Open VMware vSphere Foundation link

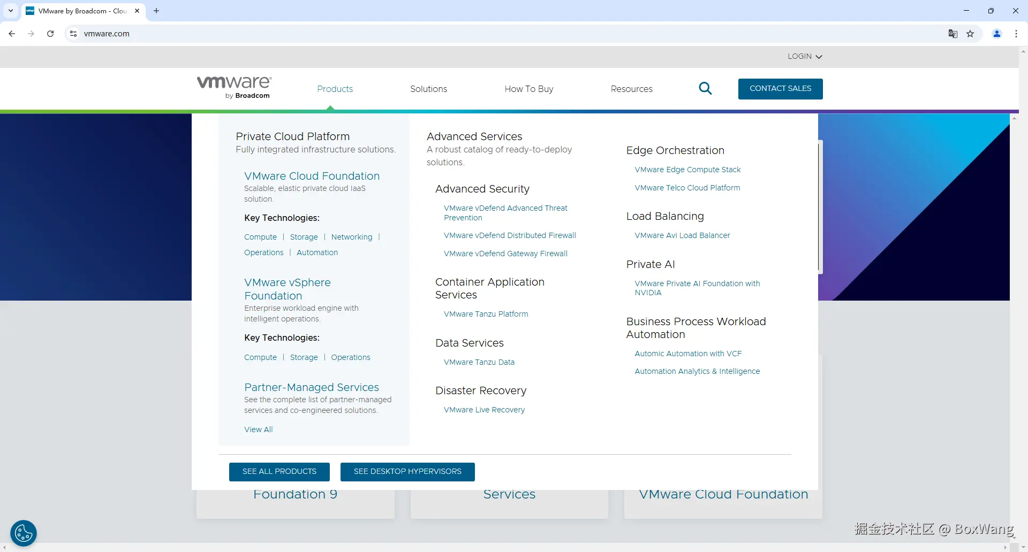[x=288, y=289]
